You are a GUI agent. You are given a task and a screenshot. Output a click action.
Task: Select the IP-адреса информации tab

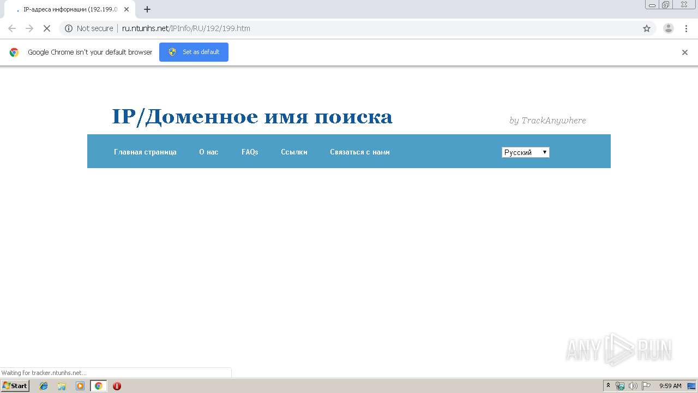pyautogui.click(x=70, y=9)
